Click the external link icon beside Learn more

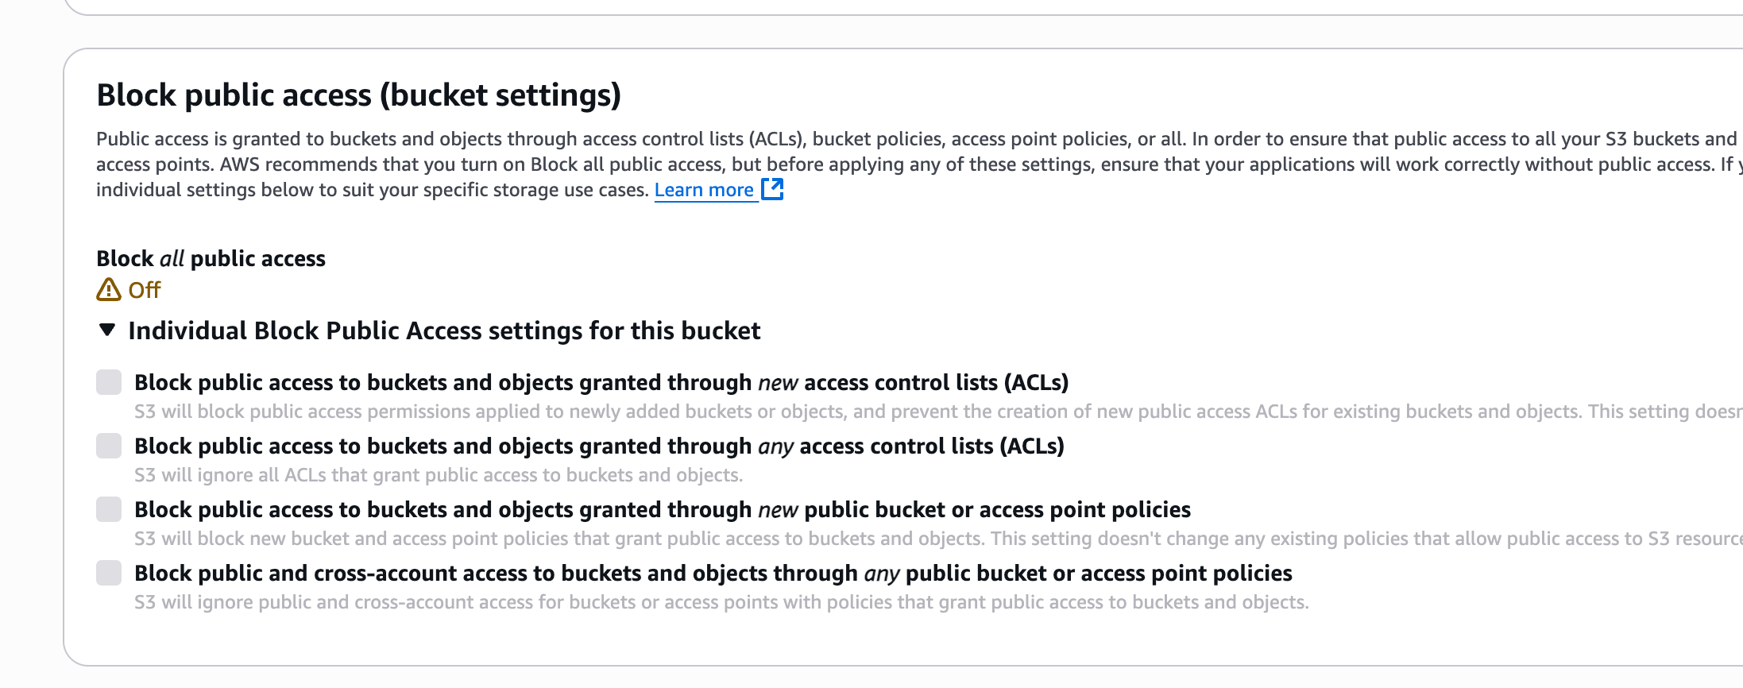point(772,189)
